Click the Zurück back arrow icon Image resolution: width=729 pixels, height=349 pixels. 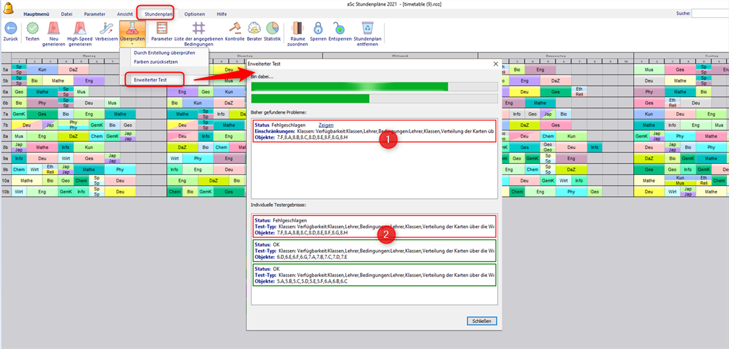pyautogui.click(x=10, y=28)
